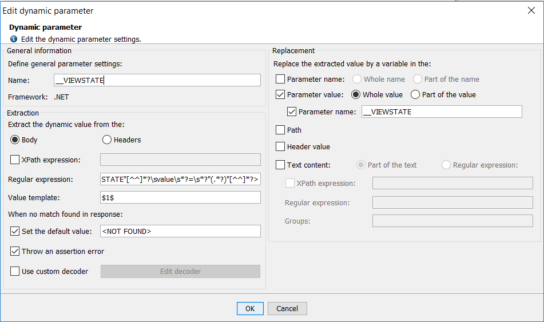
Task: Click the 'Dynamic parameter' heading
Action: pos(45,27)
